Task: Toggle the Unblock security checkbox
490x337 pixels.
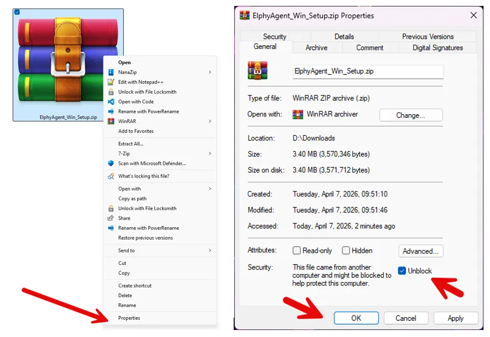Action: point(402,271)
